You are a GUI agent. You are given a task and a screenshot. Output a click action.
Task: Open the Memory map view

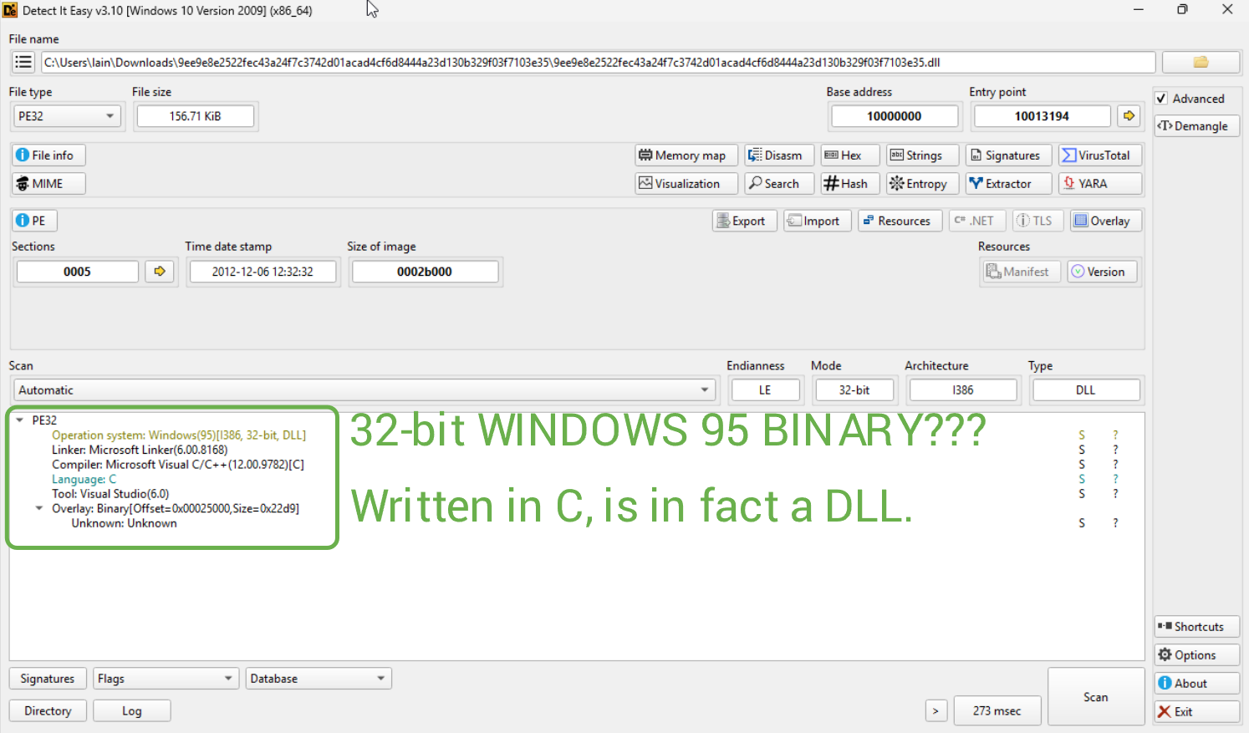(686, 155)
